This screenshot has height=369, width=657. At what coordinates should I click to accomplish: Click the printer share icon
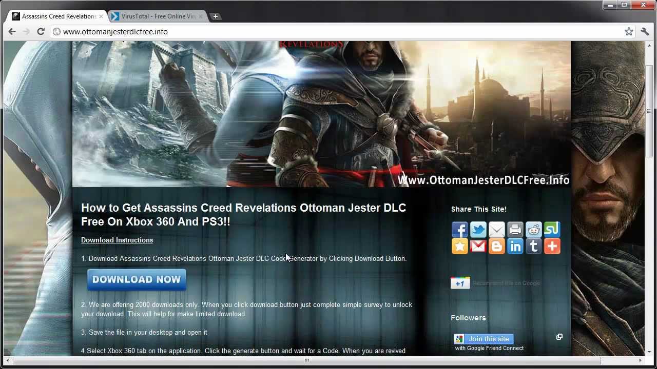point(515,230)
